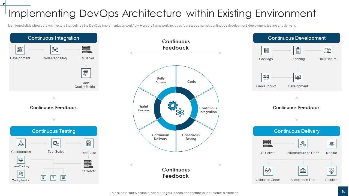The height and width of the screenshot is (196, 349).
Task: Select the 'Test Script' label text
Action: (x=56, y=152)
